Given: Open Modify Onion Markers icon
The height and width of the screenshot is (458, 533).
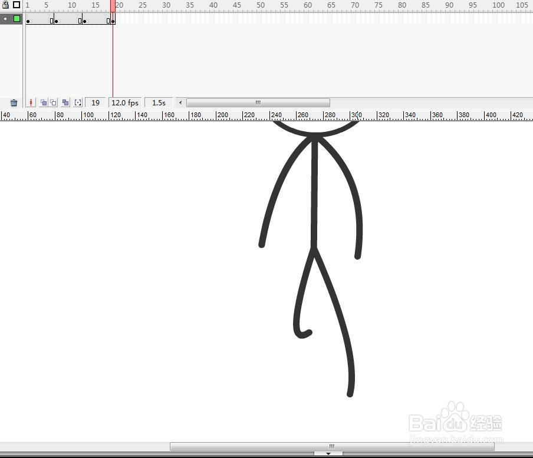Looking at the screenshot, I should (78, 102).
